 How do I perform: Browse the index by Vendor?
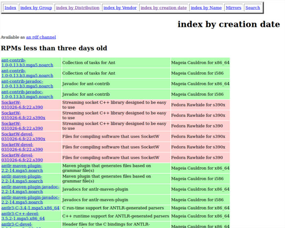point(120,8)
